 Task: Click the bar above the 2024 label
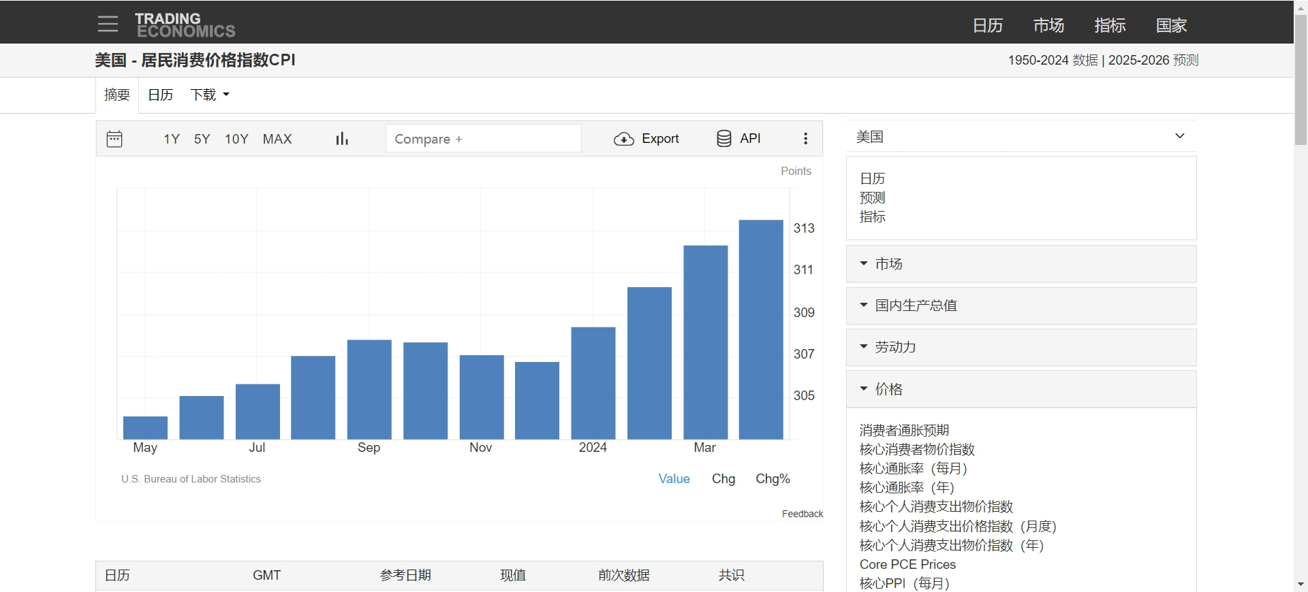tap(593, 383)
